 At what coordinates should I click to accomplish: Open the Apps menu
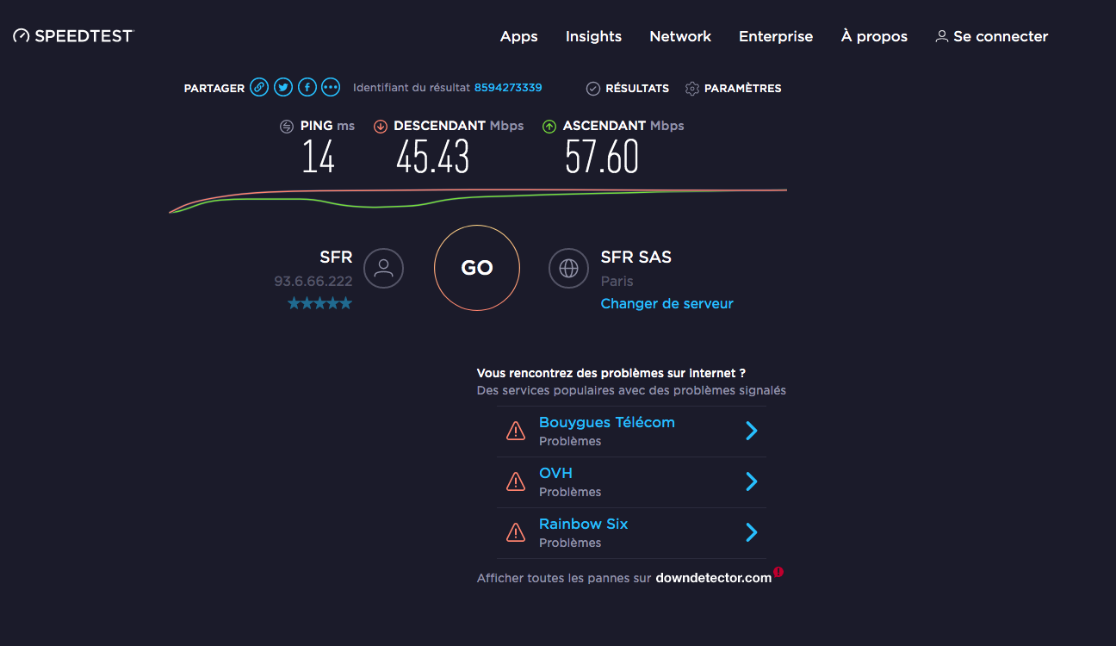518,36
